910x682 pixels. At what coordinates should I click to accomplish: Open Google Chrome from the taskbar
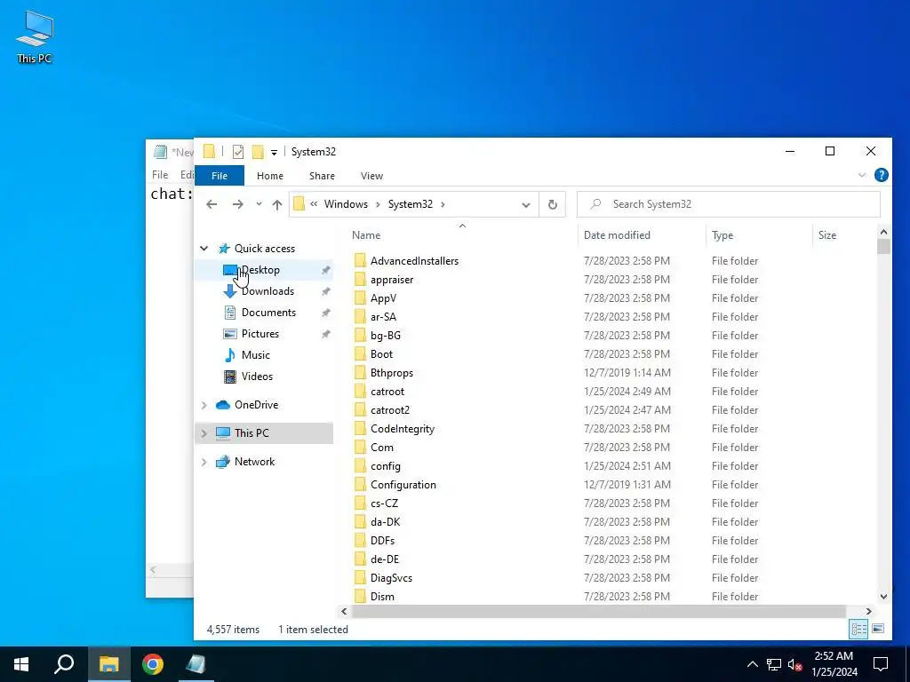coord(153,664)
